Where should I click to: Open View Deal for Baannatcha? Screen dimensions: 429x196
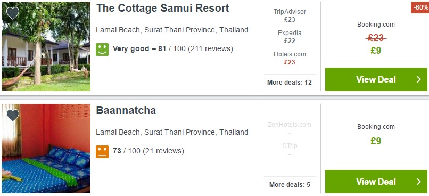click(376, 182)
